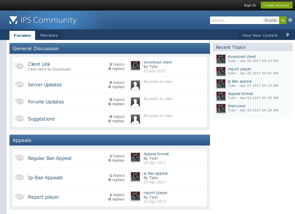Click the Suggestions forum speech bubble icon
The width and height of the screenshot is (295, 214).
click(19, 119)
